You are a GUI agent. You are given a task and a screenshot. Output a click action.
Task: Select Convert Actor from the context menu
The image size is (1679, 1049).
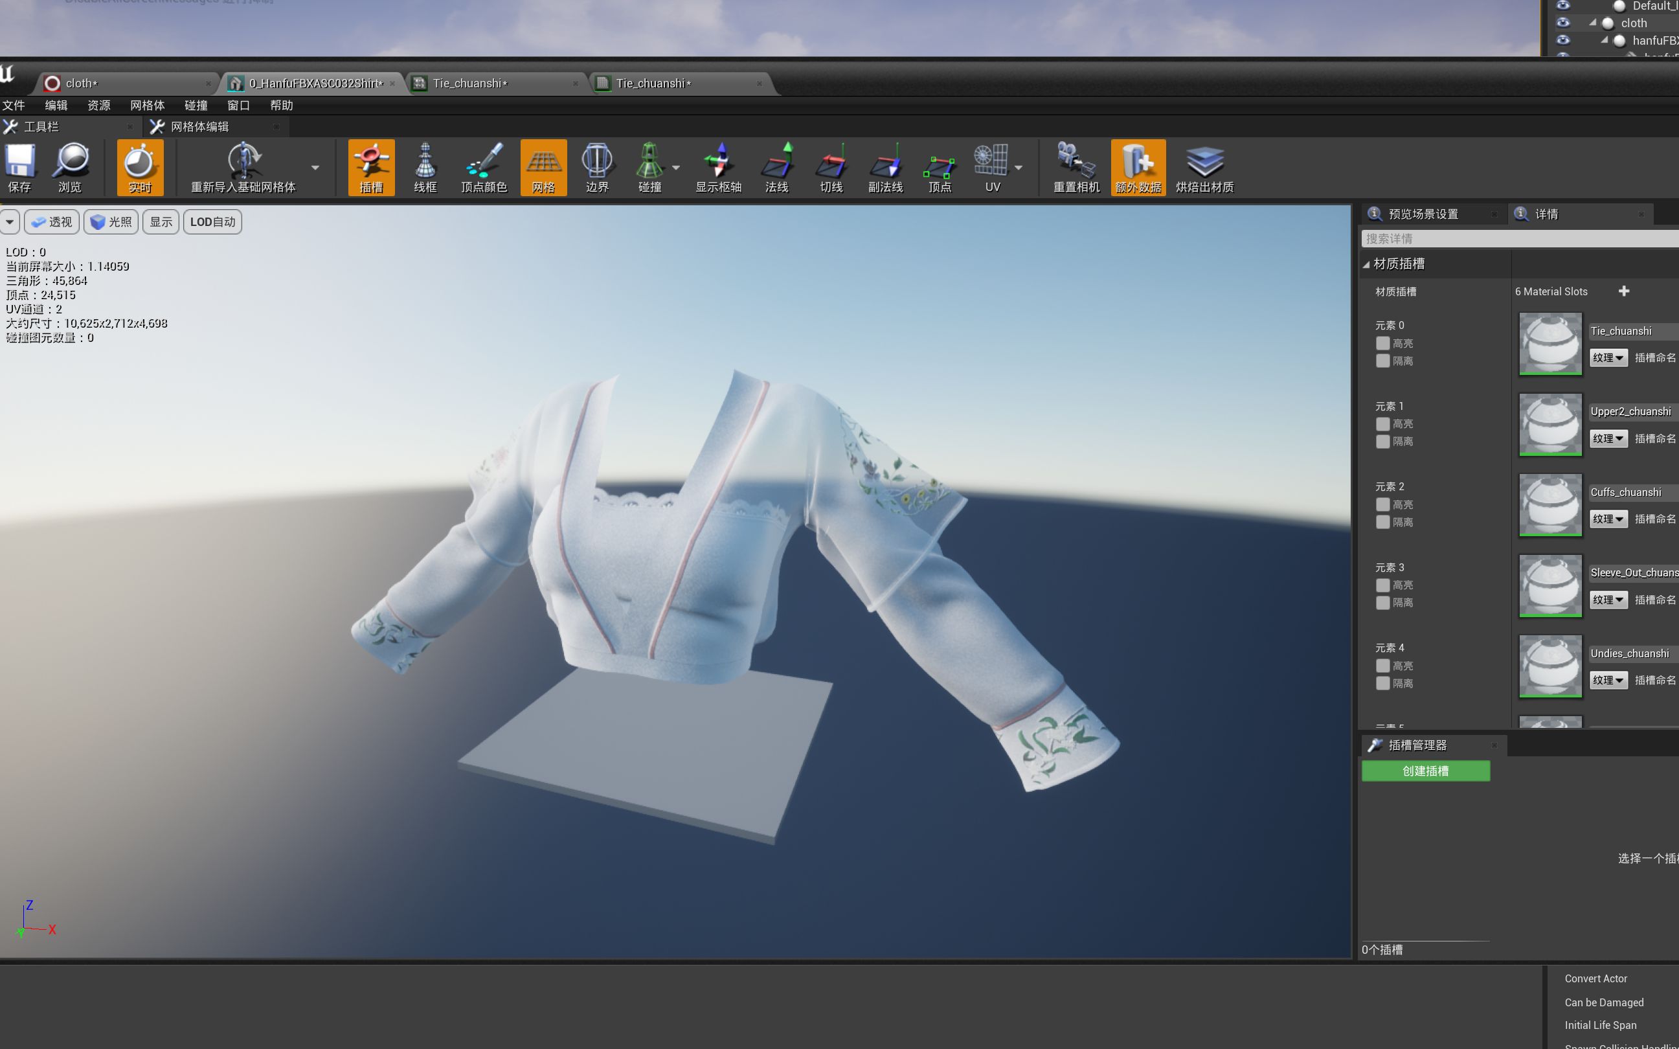pos(1595,978)
